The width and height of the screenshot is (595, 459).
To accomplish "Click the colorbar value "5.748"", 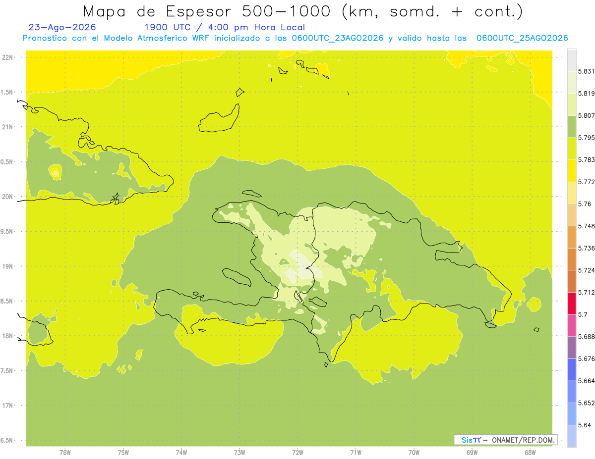I will [x=587, y=226].
